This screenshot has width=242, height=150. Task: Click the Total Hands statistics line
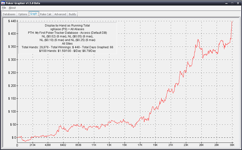(67, 47)
